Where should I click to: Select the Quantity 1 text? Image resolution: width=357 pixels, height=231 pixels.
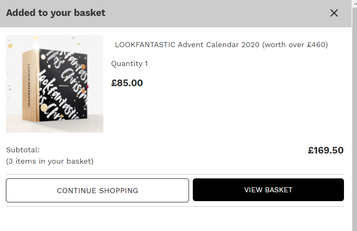tap(129, 64)
